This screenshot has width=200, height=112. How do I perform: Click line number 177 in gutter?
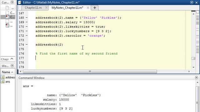point(21,58)
